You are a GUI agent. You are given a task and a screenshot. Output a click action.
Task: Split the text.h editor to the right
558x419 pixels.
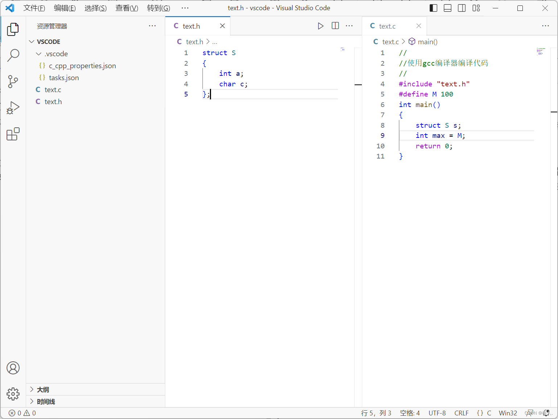tap(335, 26)
